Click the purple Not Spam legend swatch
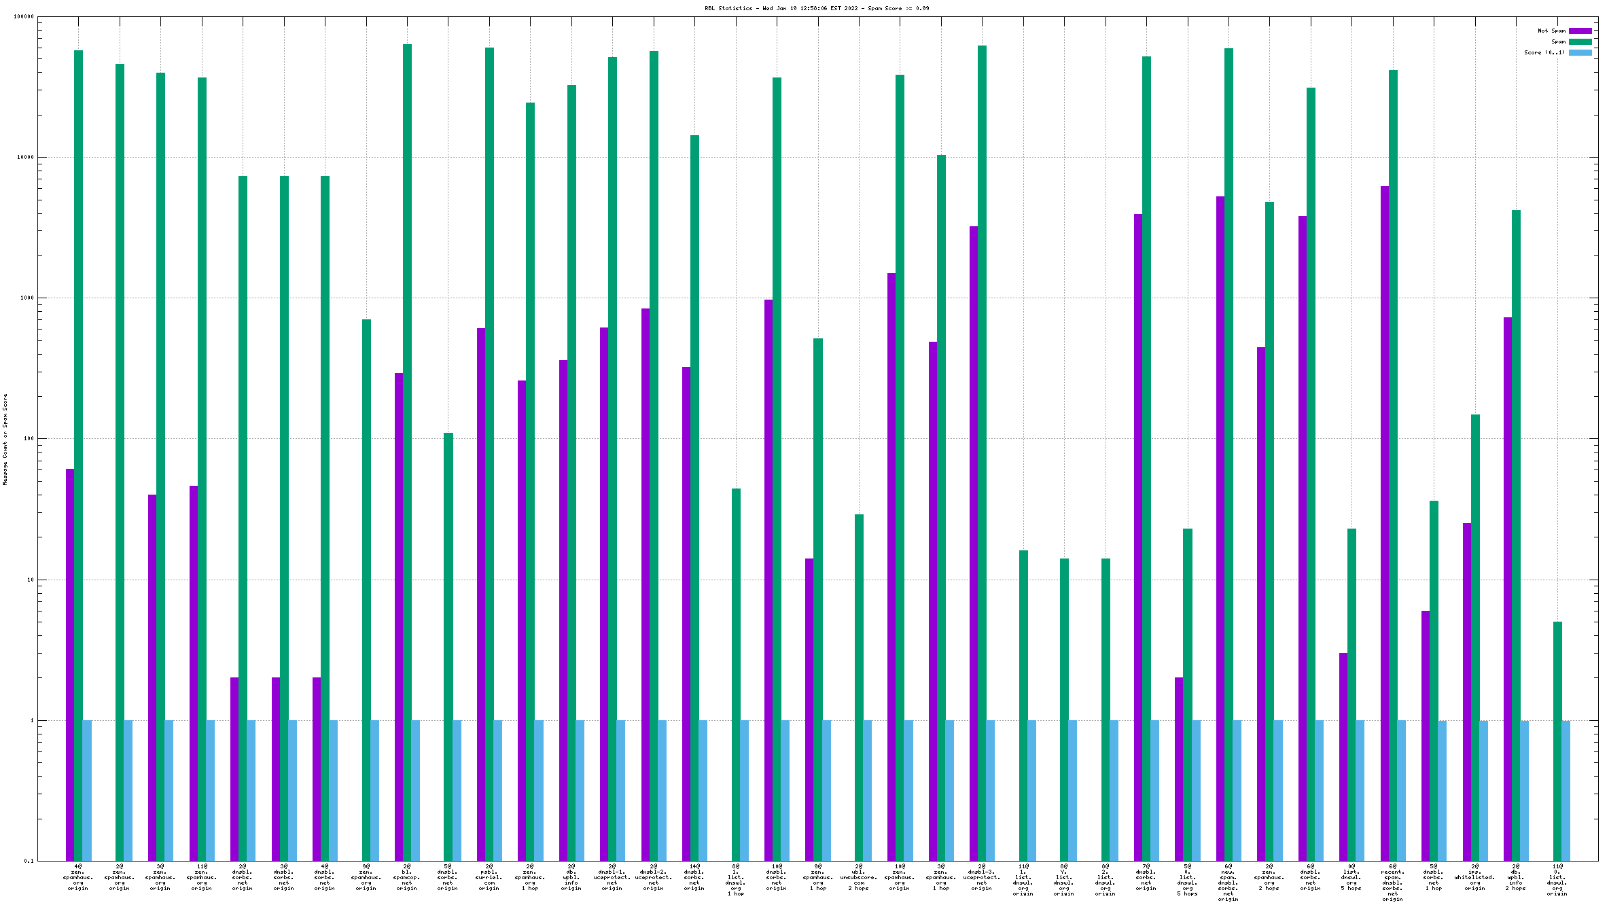 pos(1580,31)
